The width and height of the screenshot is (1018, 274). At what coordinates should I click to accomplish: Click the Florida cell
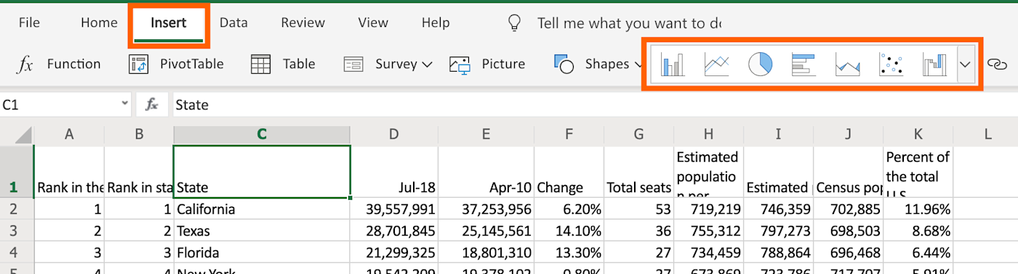tap(262, 253)
